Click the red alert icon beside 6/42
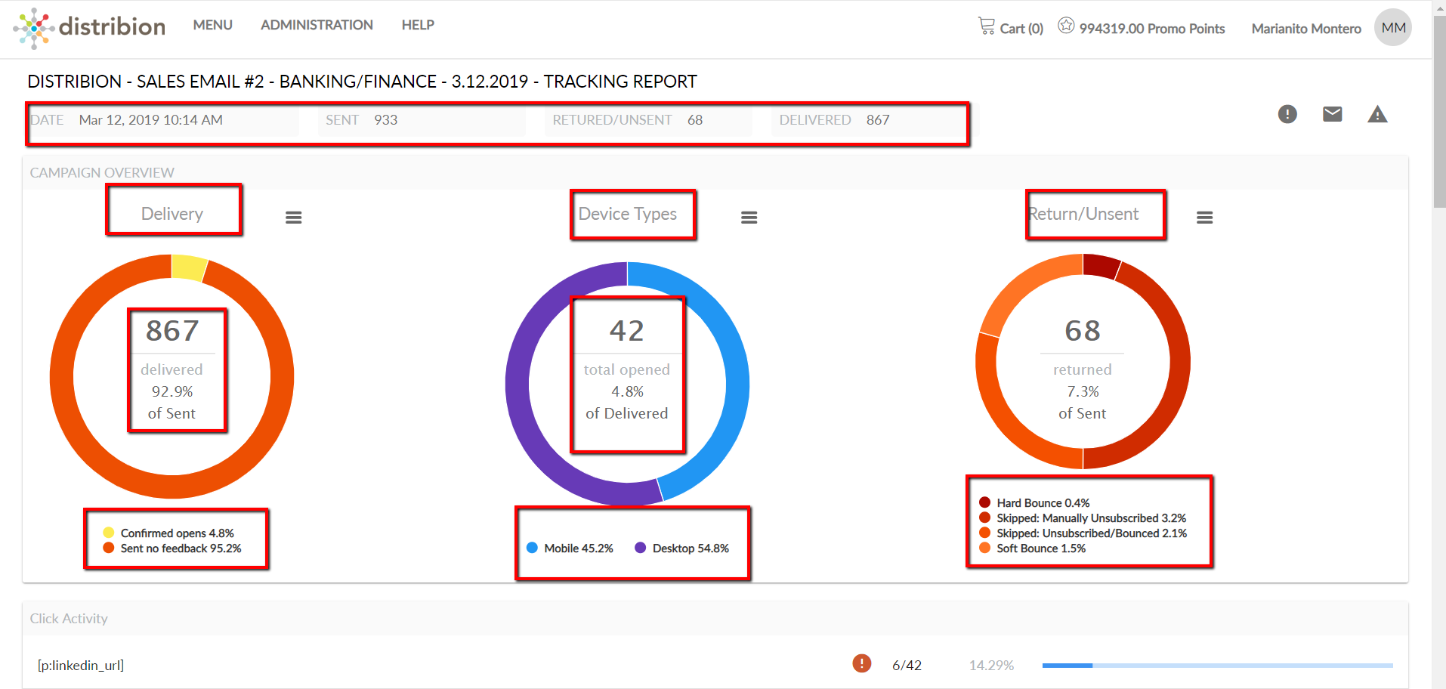Viewport: 1446px width, 689px height. (861, 663)
